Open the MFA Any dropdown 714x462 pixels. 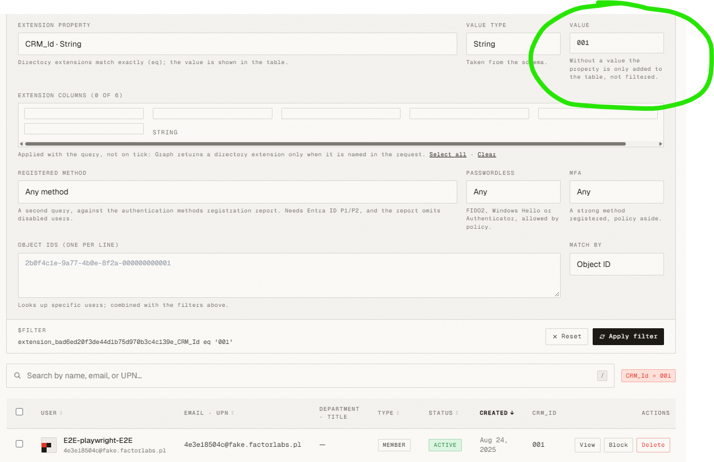click(616, 192)
